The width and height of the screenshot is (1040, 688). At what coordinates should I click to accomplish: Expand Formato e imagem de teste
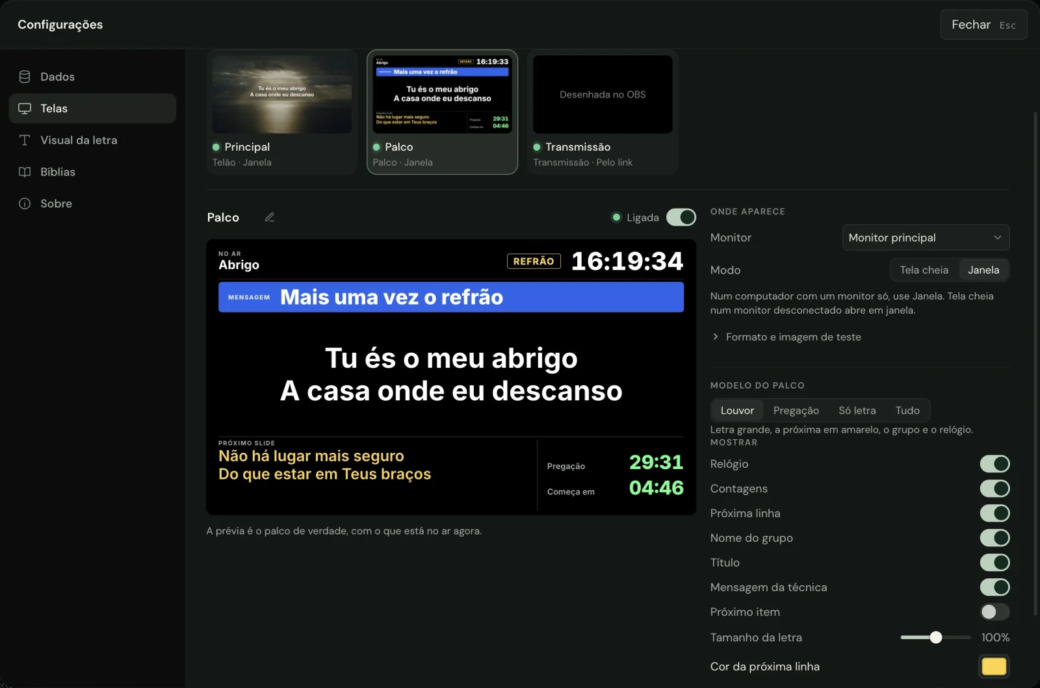786,337
